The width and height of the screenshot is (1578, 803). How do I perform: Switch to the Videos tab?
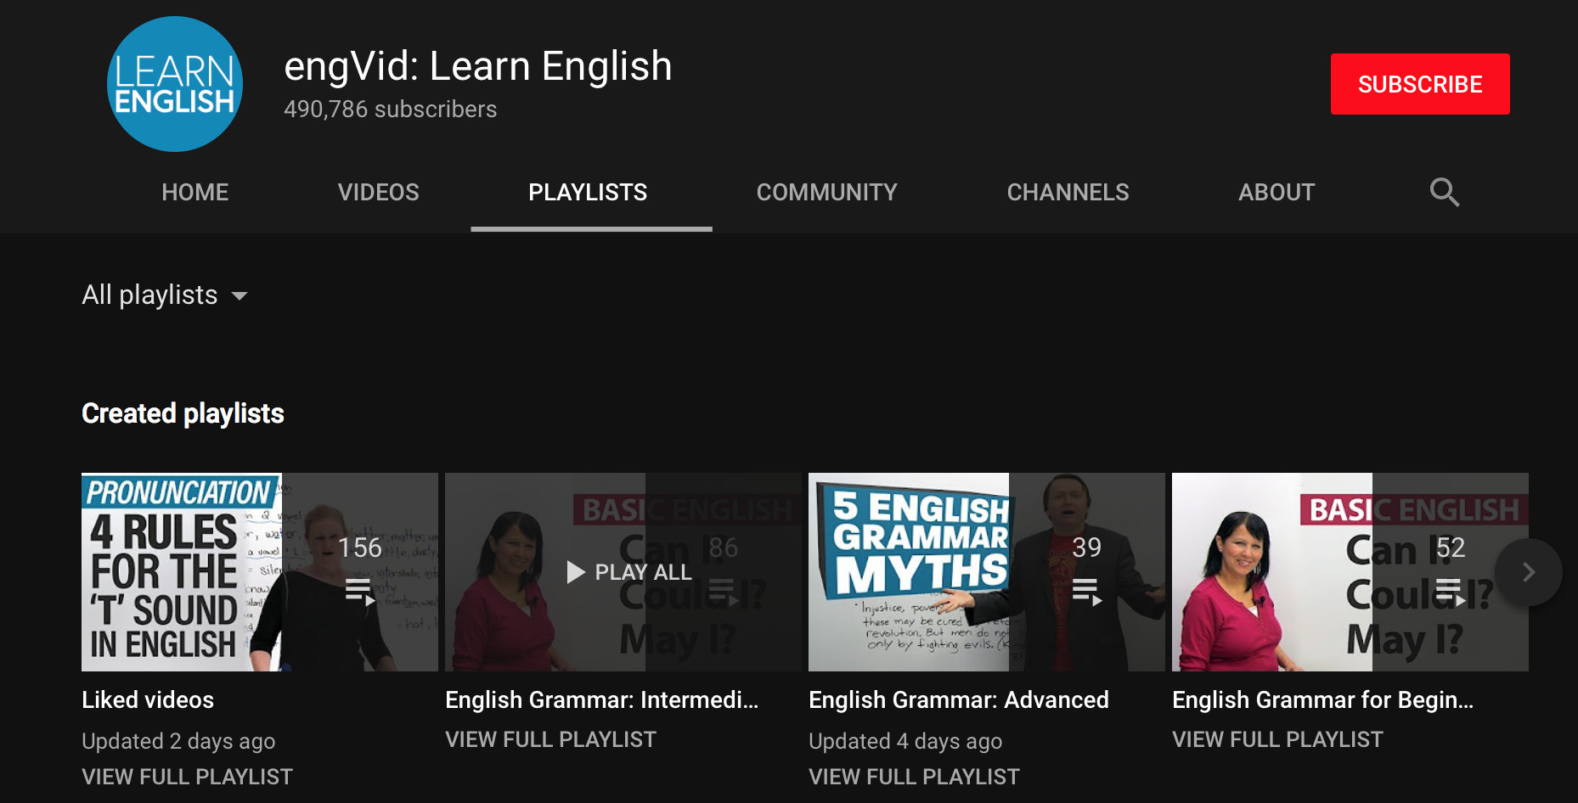point(379,193)
